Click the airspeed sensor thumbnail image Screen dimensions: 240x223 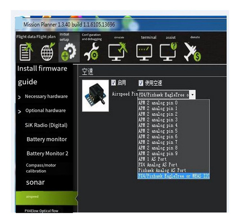(x=96, y=95)
